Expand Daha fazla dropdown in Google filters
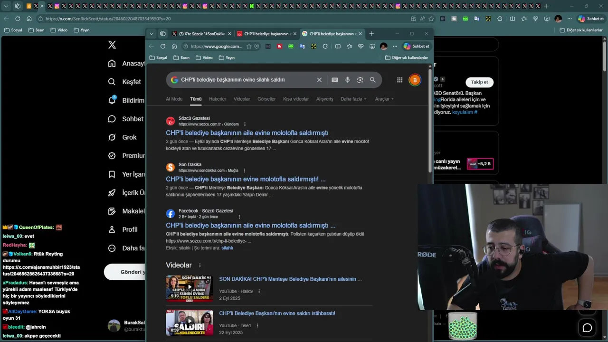This screenshot has height=342, width=608. click(353, 99)
